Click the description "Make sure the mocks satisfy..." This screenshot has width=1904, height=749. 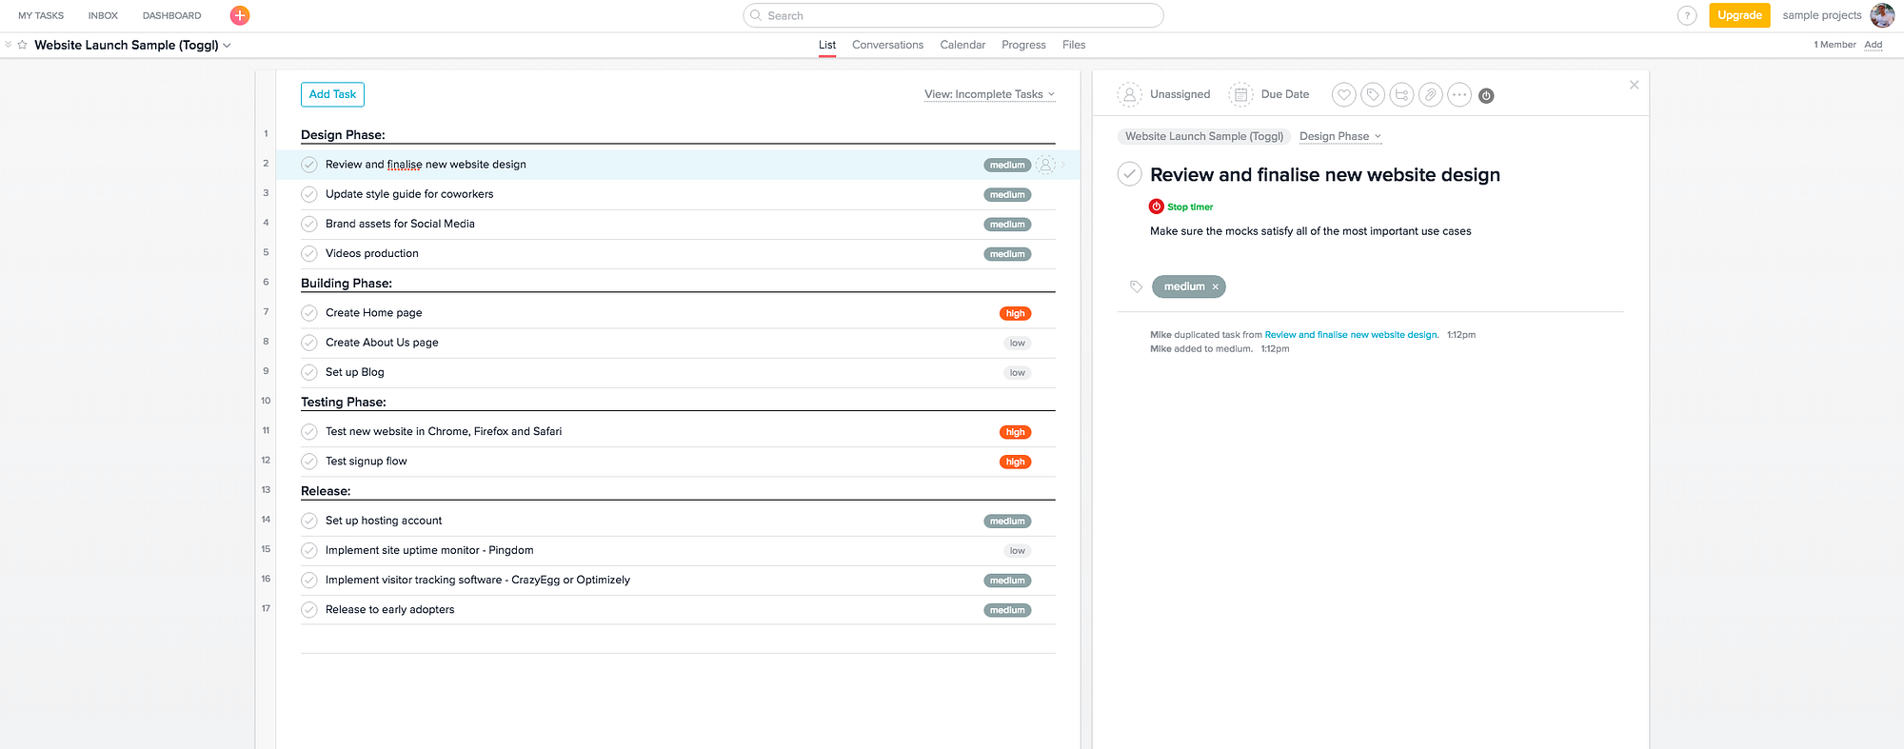pyautogui.click(x=1311, y=231)
